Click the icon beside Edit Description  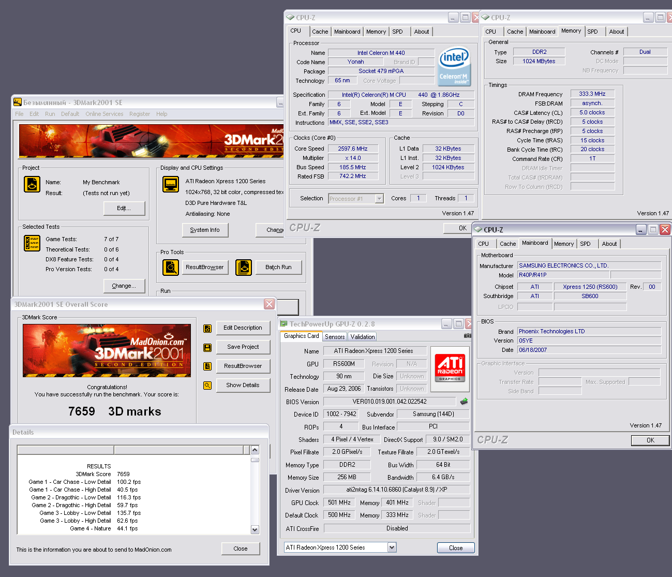pos(207,328)
